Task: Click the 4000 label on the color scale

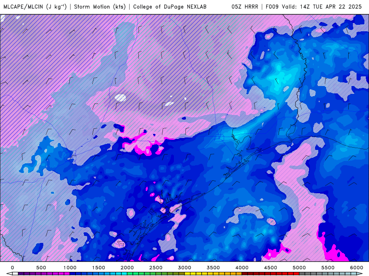Action: click(x=242, y=268)
